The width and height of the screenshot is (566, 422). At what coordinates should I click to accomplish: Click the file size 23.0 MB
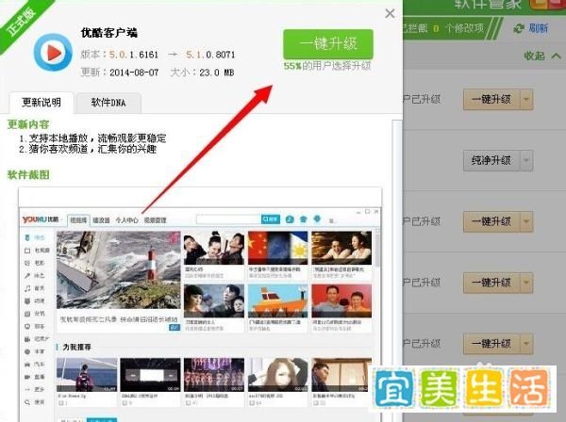tap(217, 73)
